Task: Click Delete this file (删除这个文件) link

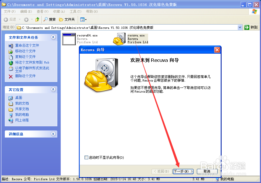Action: [x=26, y=76]
